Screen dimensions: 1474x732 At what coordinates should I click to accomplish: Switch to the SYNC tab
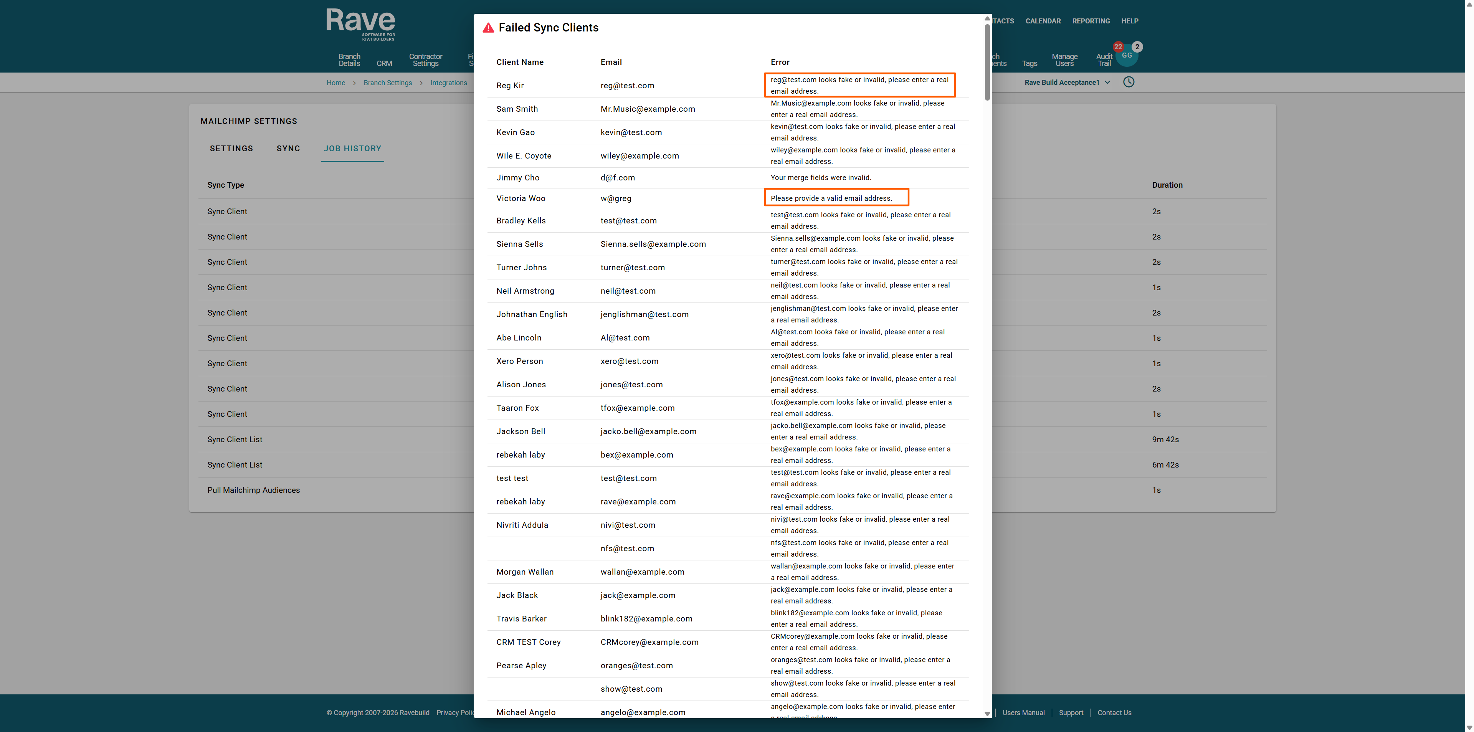288,148
